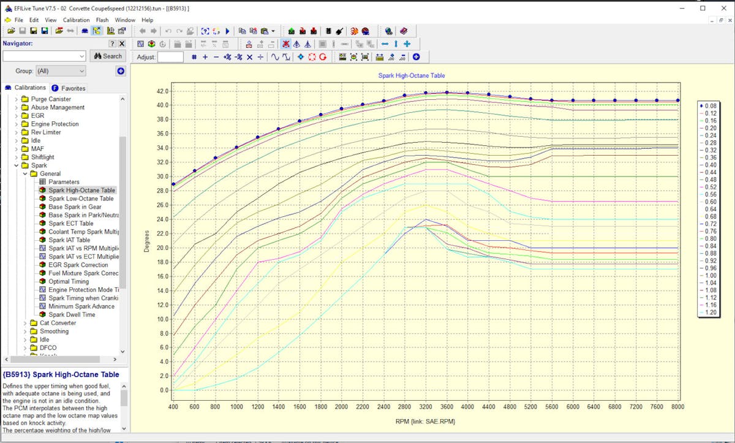Click the binoculars Search button
The image size is (735, 443).
tap(108, 56)
